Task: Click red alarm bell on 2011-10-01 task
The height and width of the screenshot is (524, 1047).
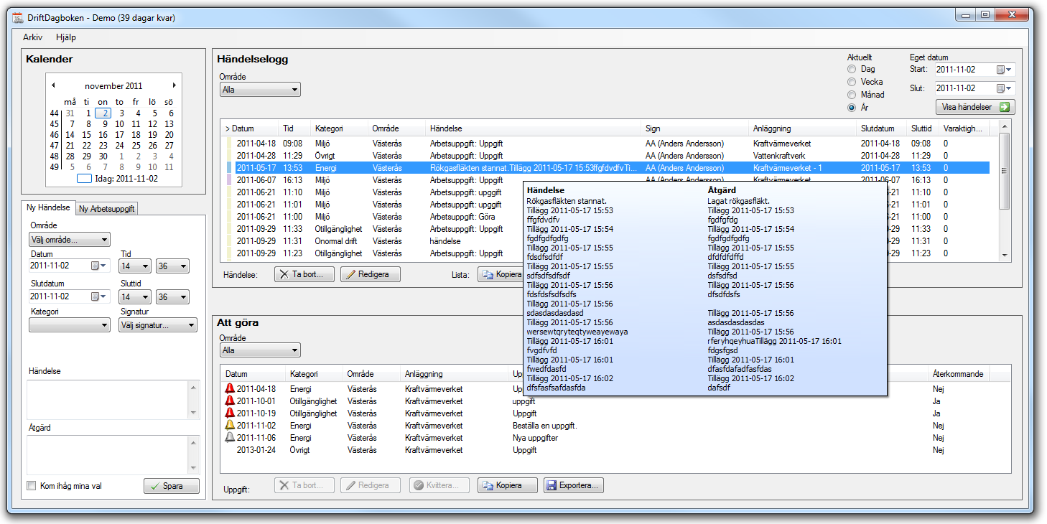Action: (230, 401)
